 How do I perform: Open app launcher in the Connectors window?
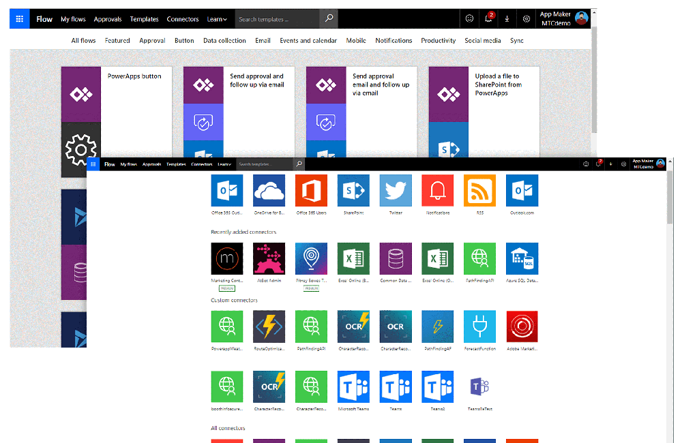(93, 164)
